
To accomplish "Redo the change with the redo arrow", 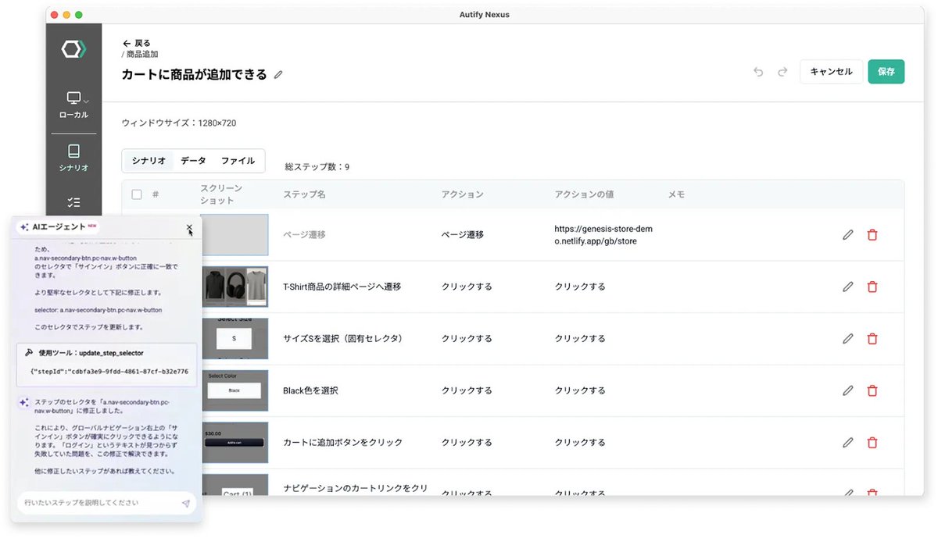I will pyautogui.click(x=782, y=71).
